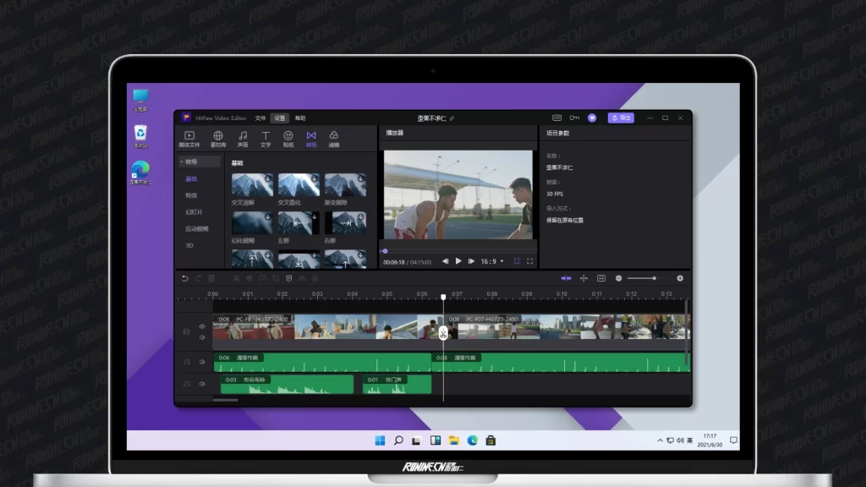Select the 声音 audio icon
The width and height of the screenshot is (866, 487).
click(x=243, y=138)
